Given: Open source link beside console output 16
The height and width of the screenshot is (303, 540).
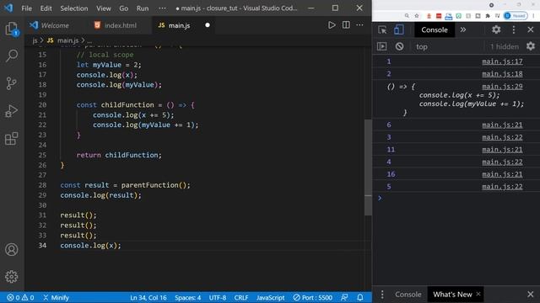Looking at the screenshot, I should [x=502, y=174].
